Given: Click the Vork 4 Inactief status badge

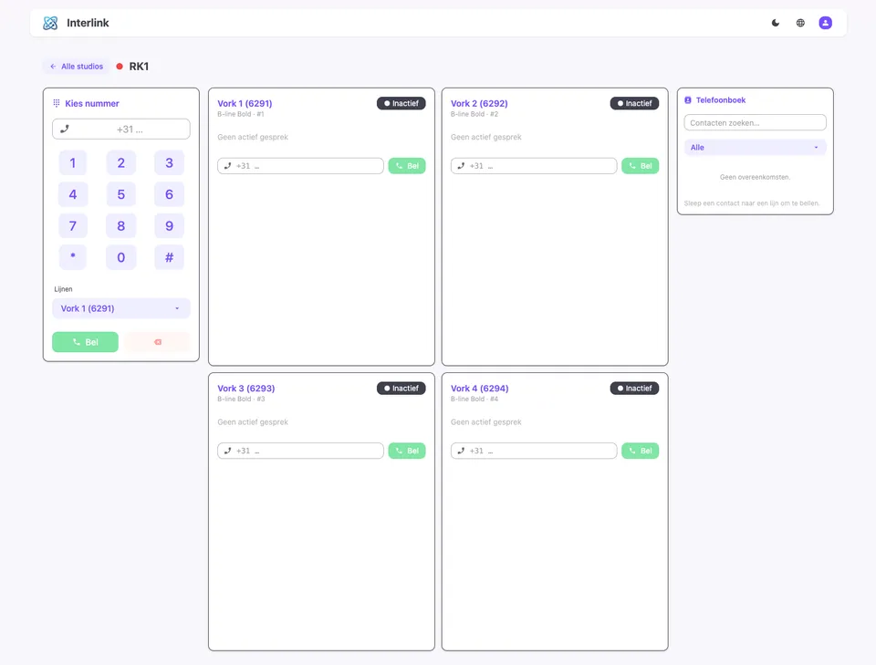Looking at the screenshot, I should click(x=635, y=388).
